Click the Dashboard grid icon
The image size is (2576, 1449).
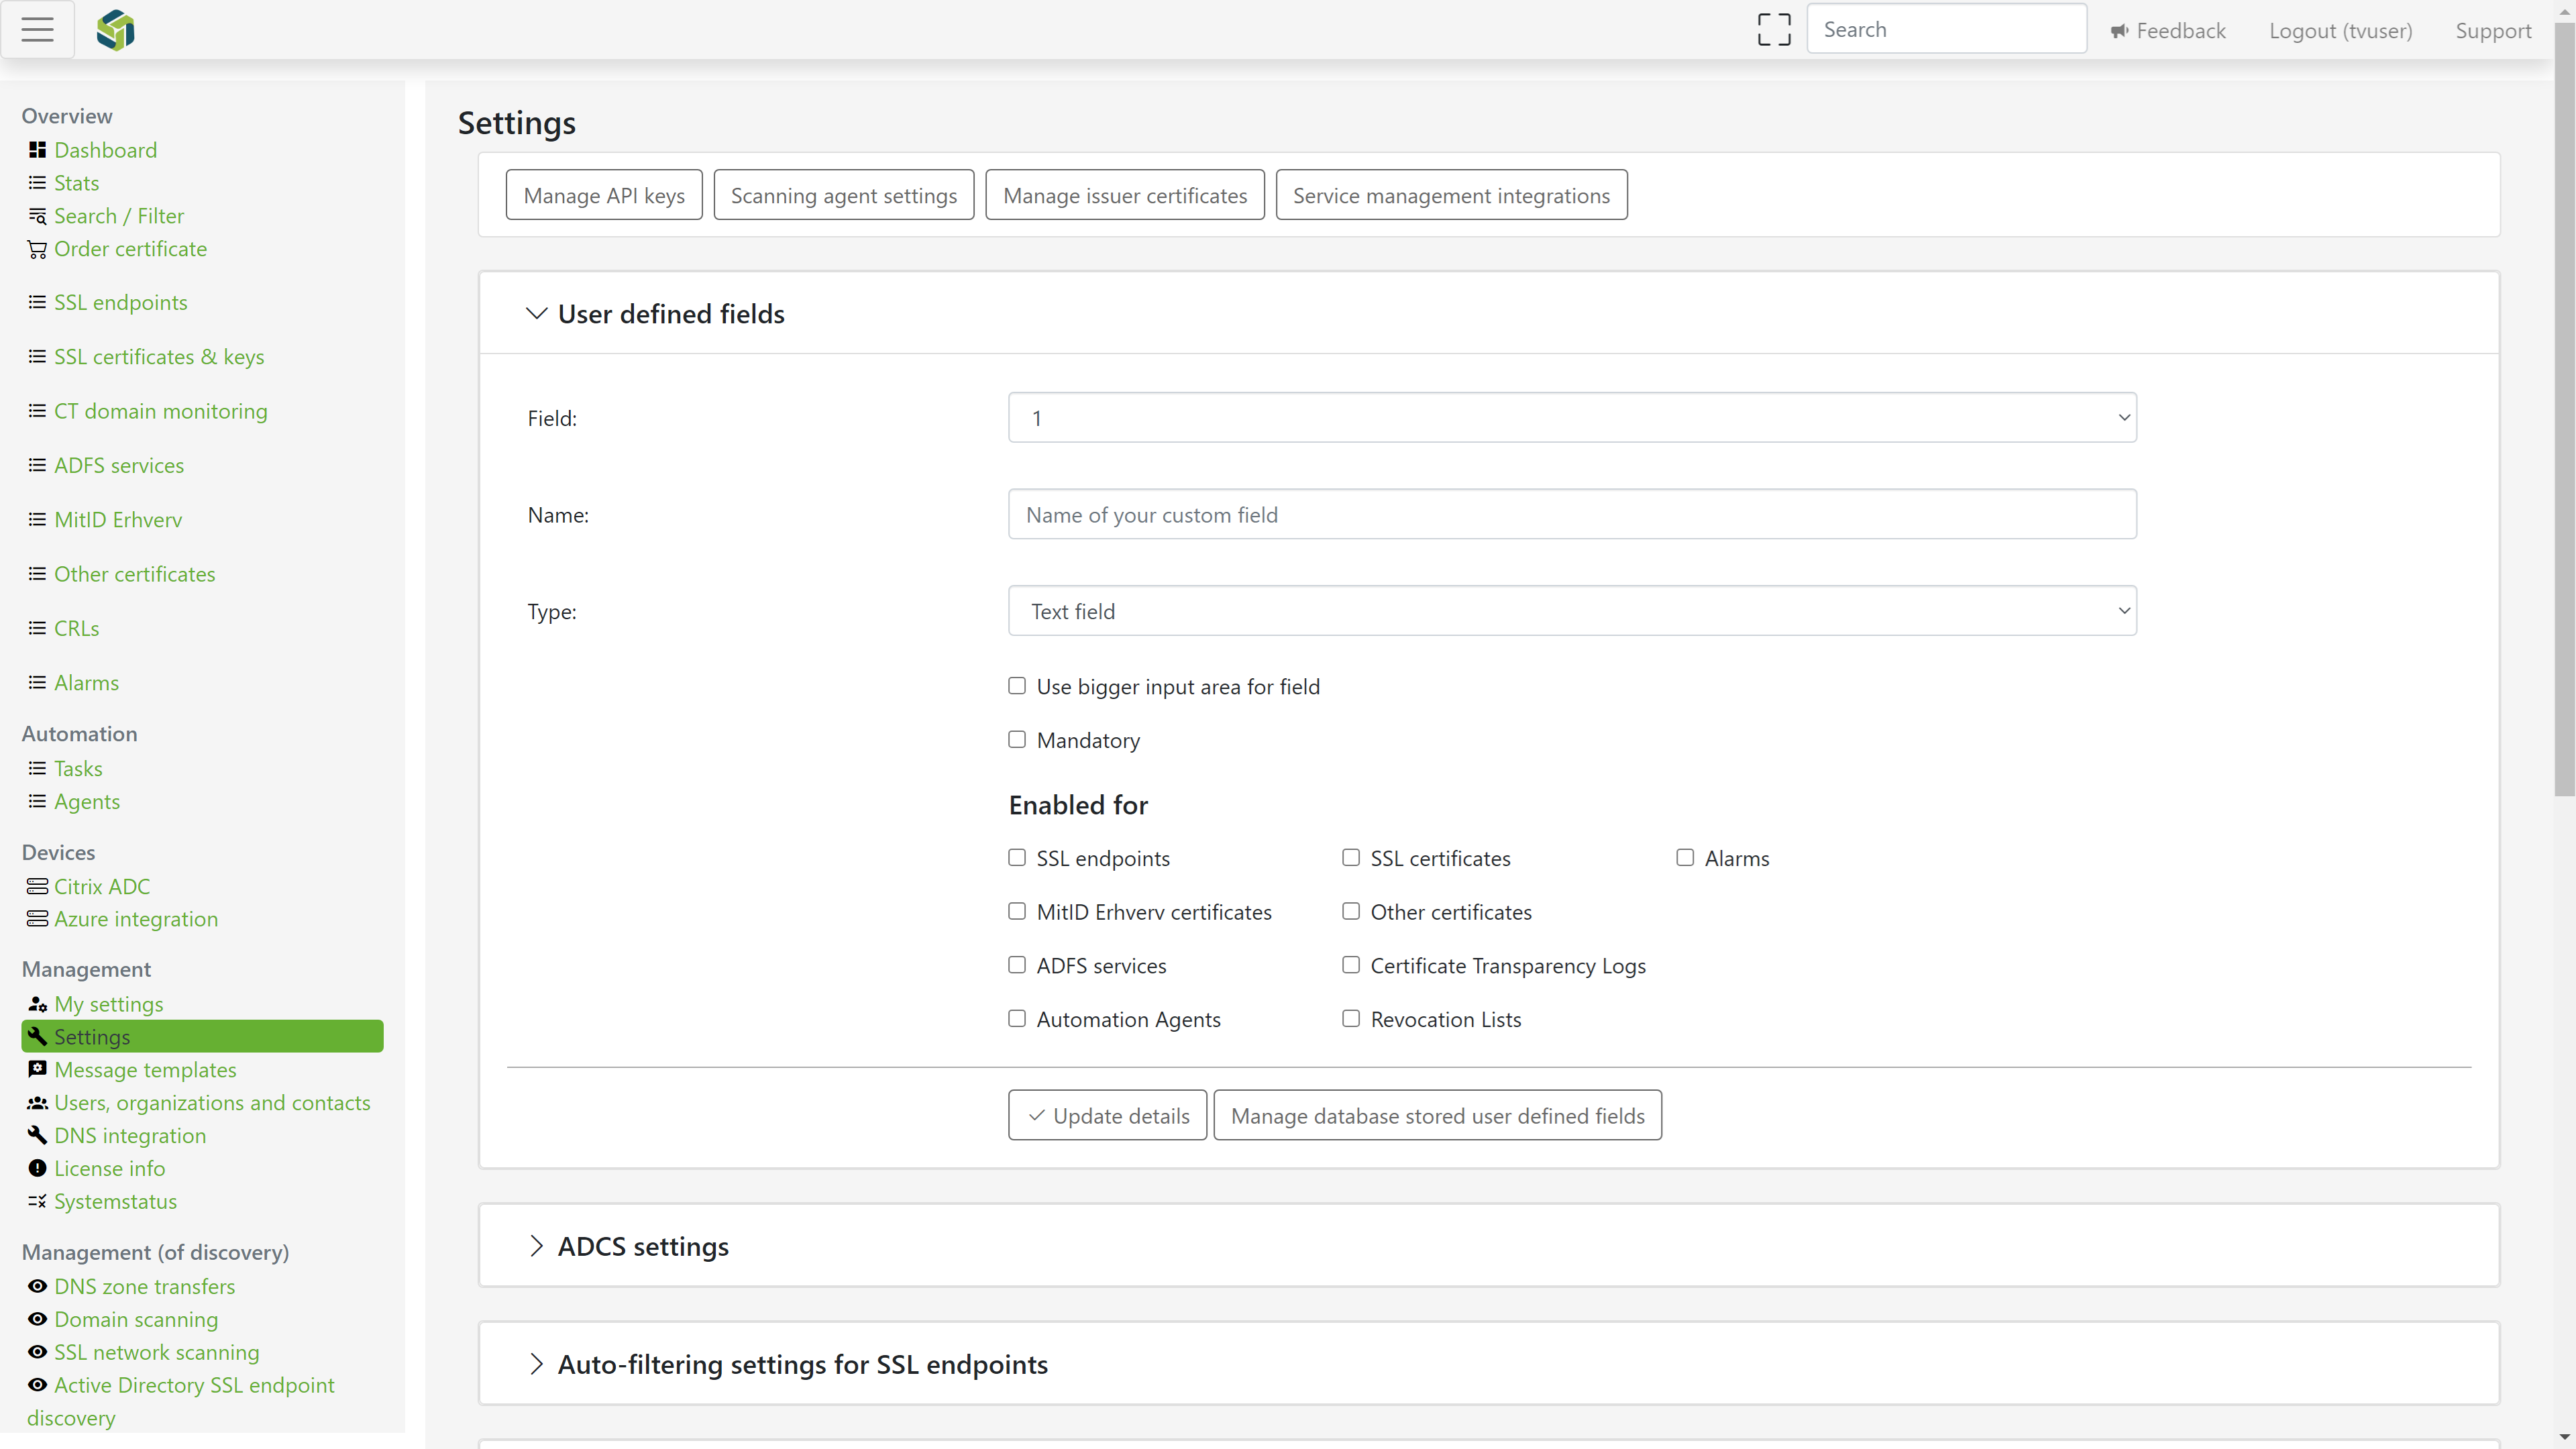[x=37, y=150]
